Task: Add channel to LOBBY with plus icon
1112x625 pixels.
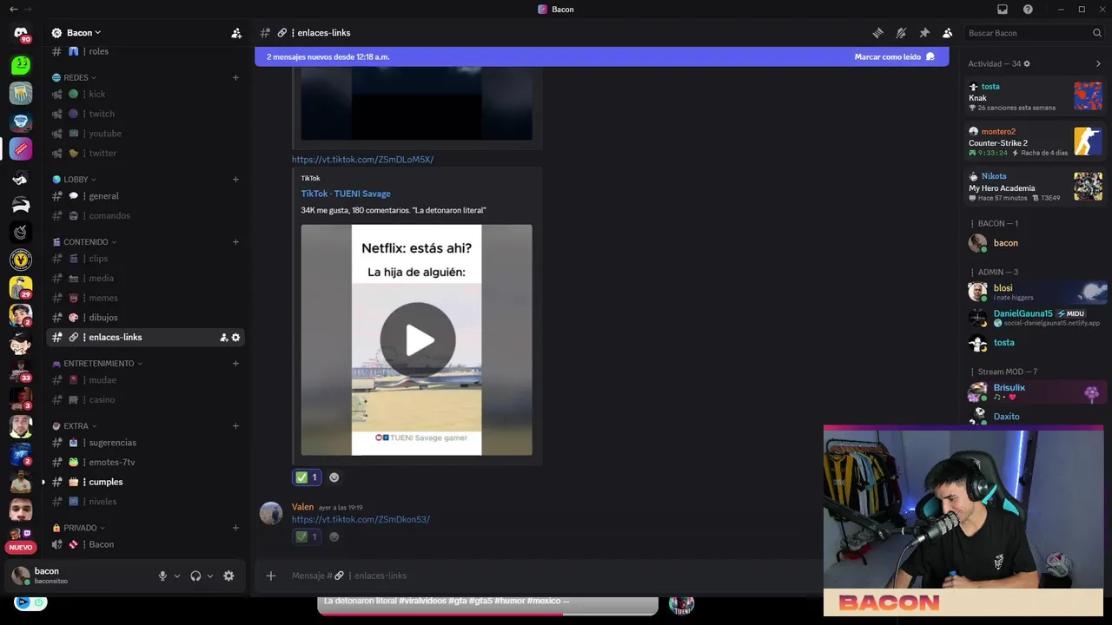Action: point(235,180)
